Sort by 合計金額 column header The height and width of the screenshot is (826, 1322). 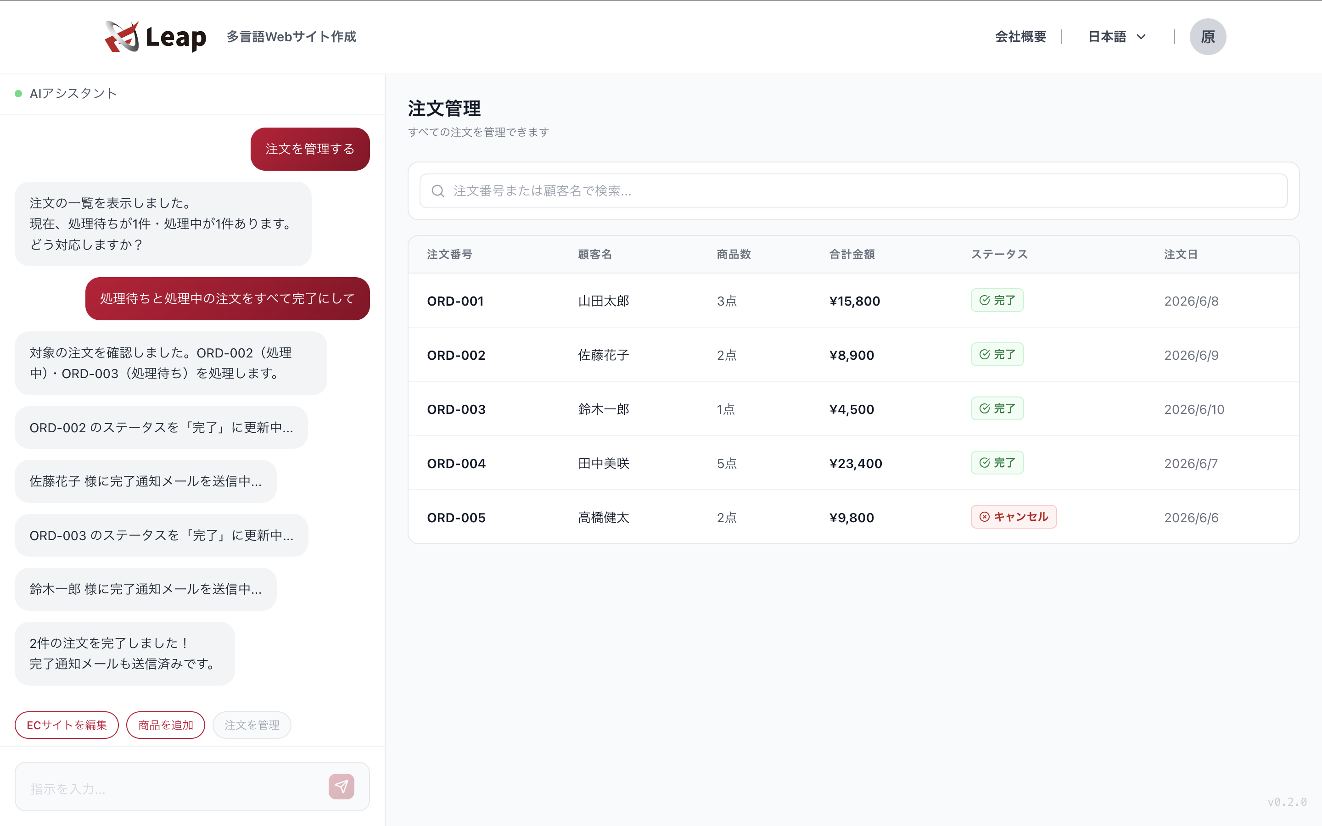pos(852,255)
